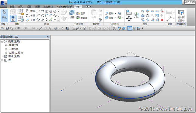Expand the 楼层平面 tree node
Screen dimensions: 196x113
pos(6,45)
